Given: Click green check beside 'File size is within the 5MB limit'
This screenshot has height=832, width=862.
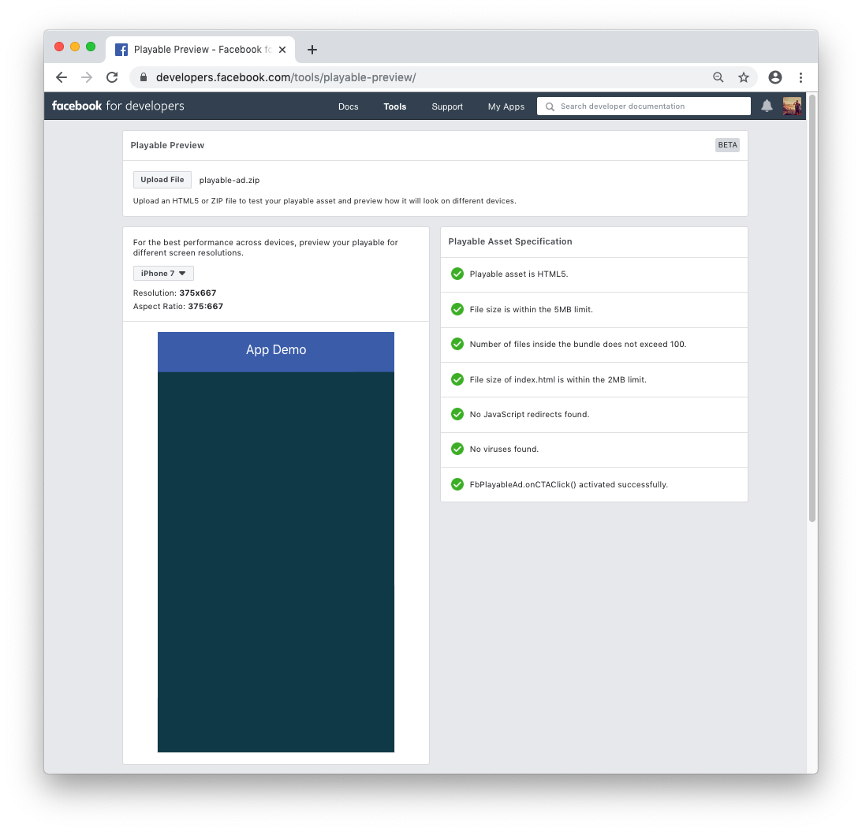Looking at the screenshot, I should [457, 309].
